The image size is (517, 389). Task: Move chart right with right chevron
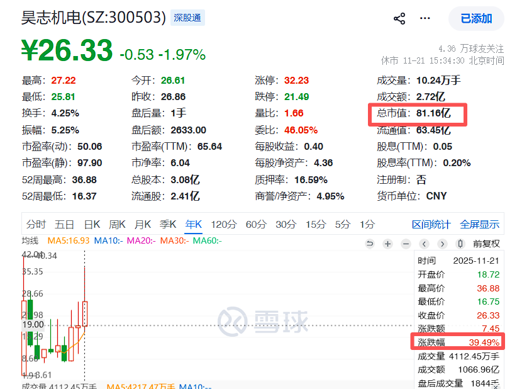click(442, 244)
